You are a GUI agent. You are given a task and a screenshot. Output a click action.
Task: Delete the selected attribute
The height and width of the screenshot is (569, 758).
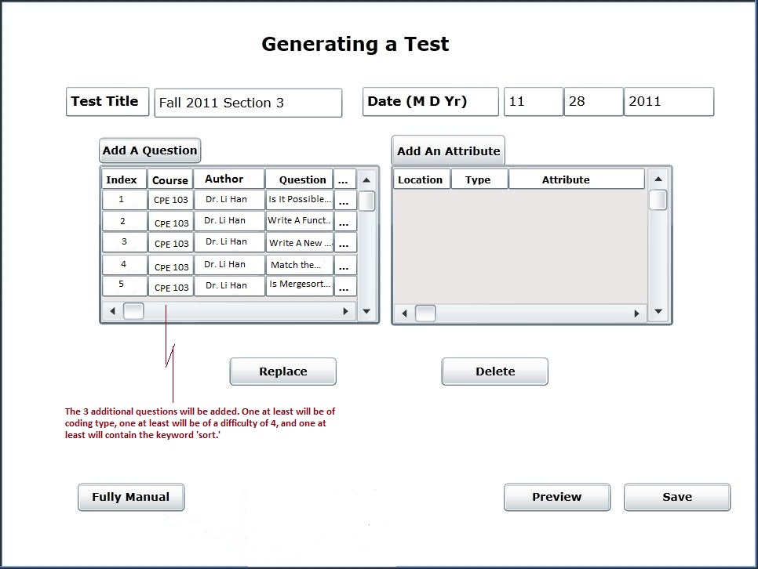(494, 371)
